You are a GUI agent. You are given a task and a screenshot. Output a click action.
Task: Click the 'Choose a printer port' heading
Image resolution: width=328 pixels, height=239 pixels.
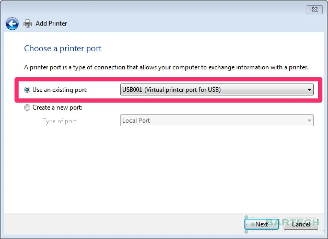point(63,49)
